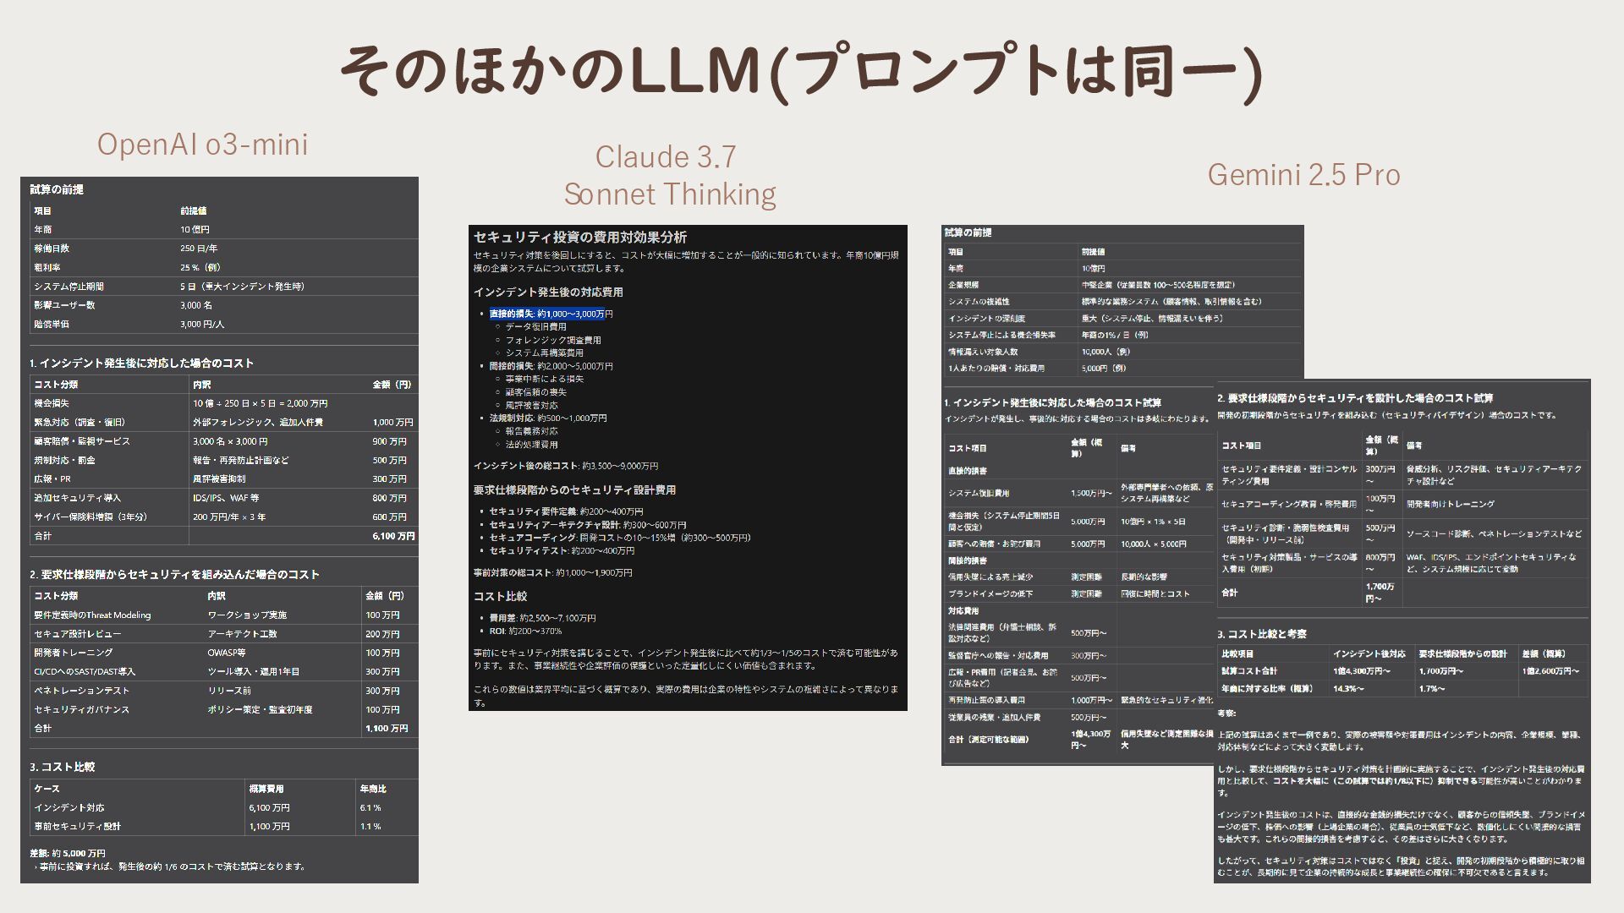Click the o3-mini output screenshot
Image resolution: width=1624 pixels, height=913 pixels.
click(x=219, y=529)
